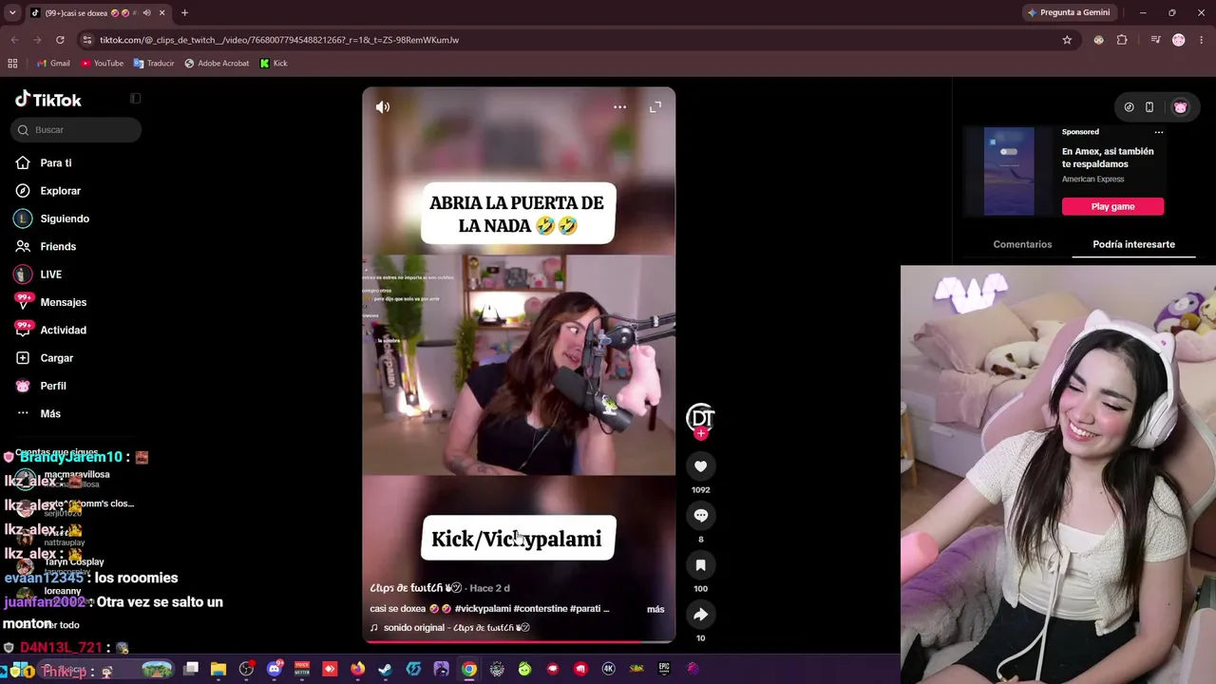Share the video with the arrow icon
Viewport: 1216px width, 684px height.
coord(700,615)
